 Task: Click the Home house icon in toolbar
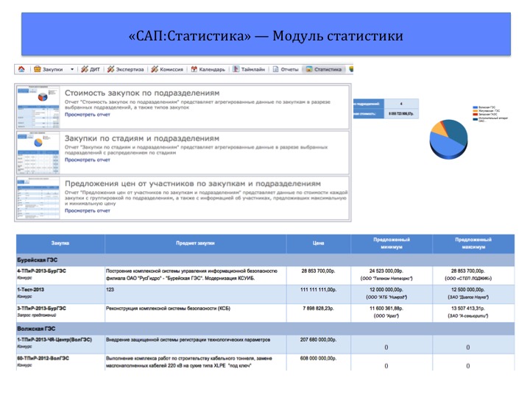point(21,70)
